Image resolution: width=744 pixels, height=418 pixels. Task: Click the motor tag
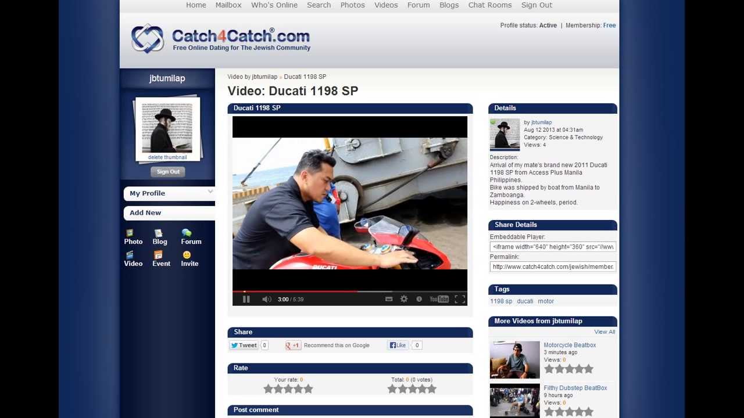[546, 301]
